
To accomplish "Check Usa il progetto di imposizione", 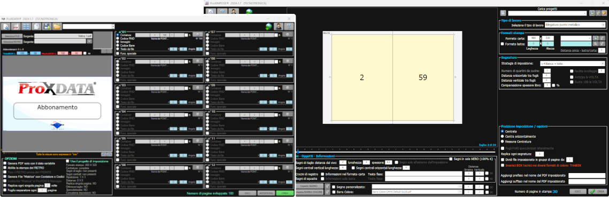I will coord(67,161).
